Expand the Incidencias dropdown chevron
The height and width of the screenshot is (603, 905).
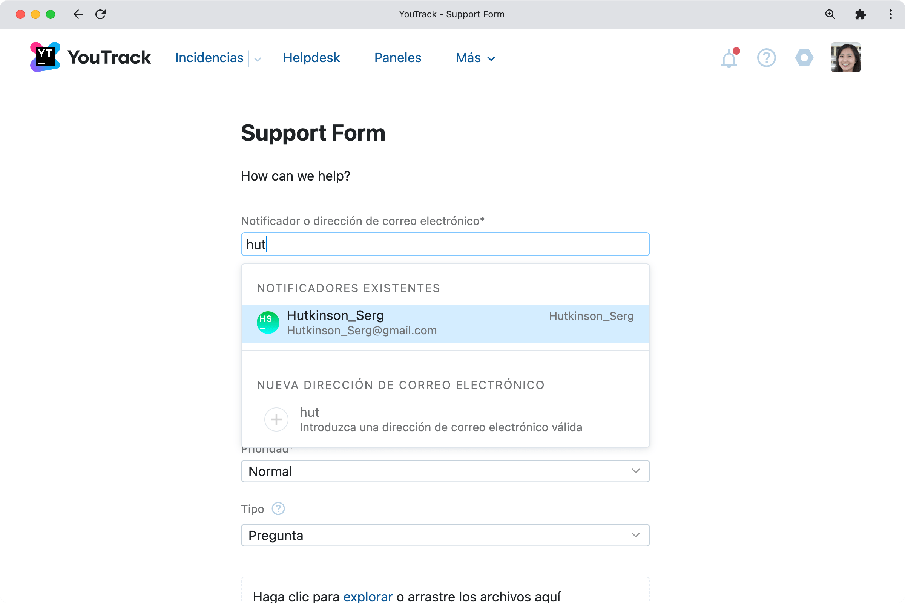(257, 59)
